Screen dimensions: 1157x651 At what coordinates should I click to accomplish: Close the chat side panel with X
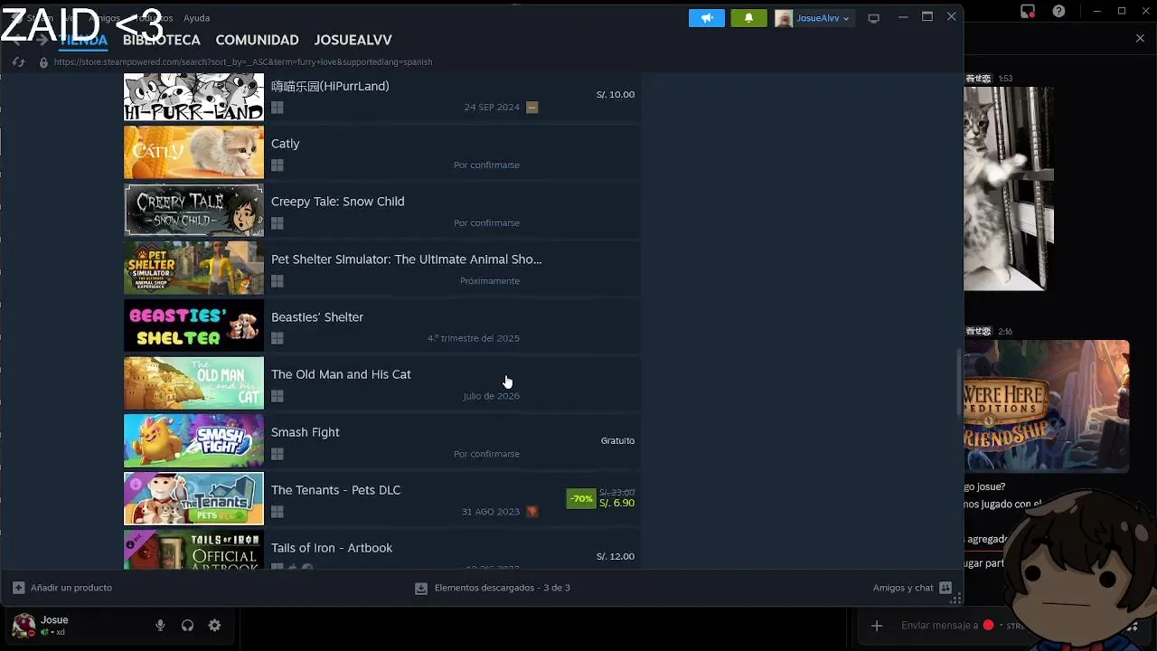pos(1140,39)
